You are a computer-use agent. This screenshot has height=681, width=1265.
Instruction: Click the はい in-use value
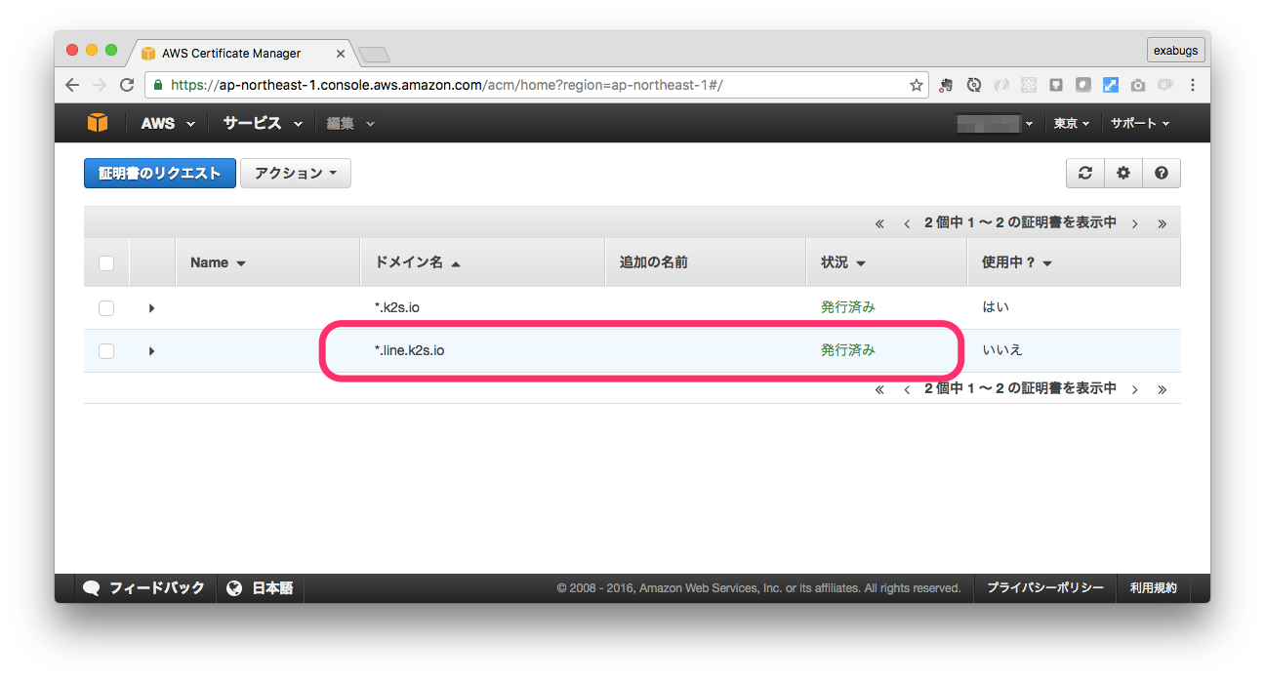[996, 307]
